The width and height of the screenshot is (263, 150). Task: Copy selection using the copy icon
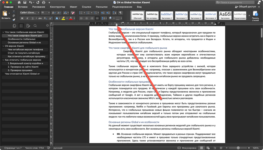click(x=14, y=15)
